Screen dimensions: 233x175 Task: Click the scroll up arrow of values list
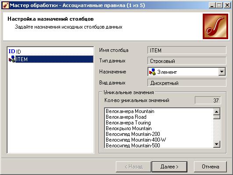217,112
